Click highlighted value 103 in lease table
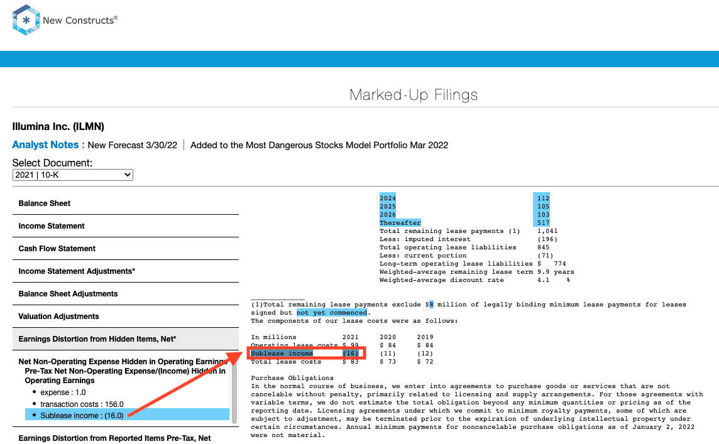The image size is (719, 444). click(x=544, y=214)
